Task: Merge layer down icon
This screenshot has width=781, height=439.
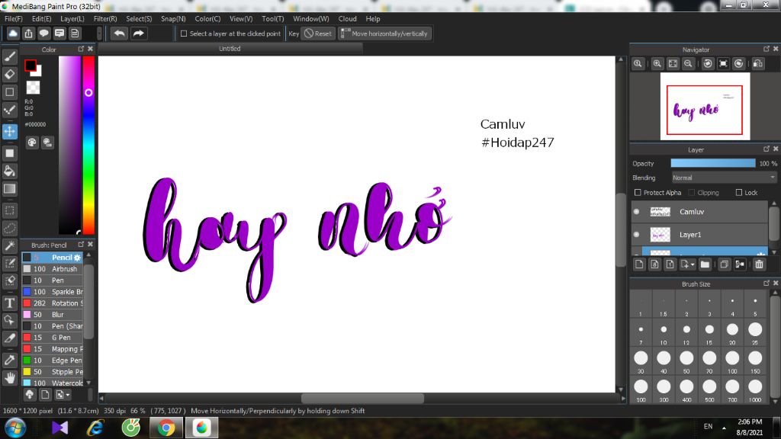Action: tap(740, 264)
